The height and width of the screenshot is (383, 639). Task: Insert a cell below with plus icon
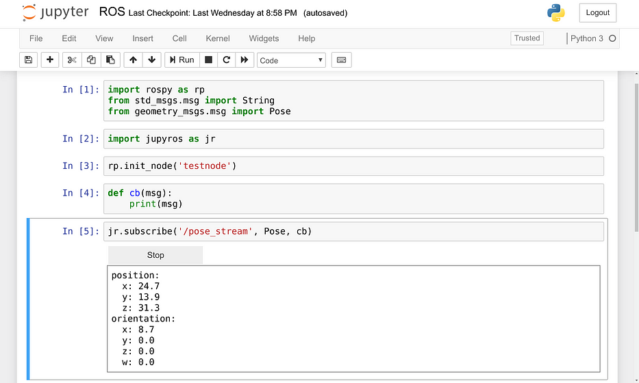point(50,60)
